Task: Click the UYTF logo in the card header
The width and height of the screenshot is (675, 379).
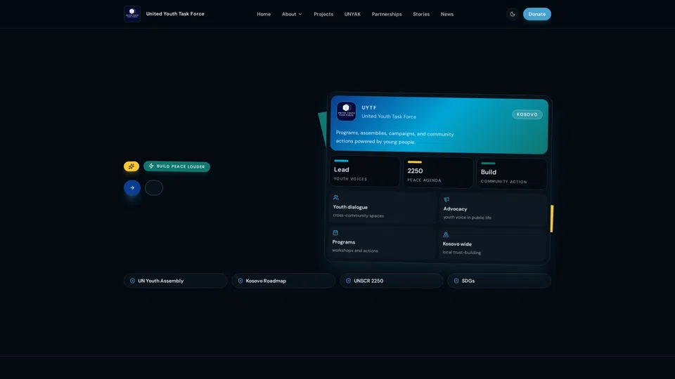Action: pos(346,112)
